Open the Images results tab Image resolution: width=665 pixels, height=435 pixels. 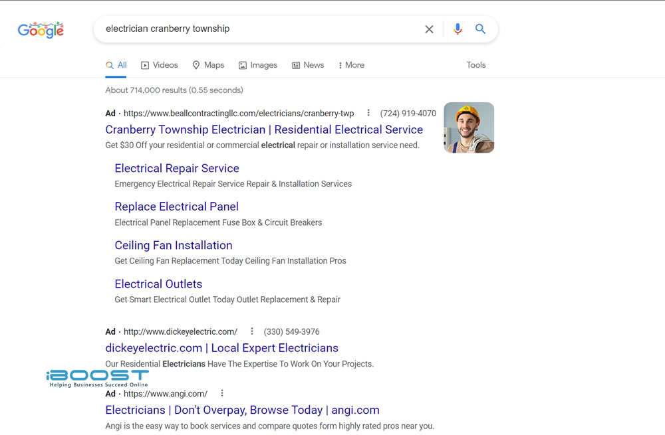[x=258, y=65]
